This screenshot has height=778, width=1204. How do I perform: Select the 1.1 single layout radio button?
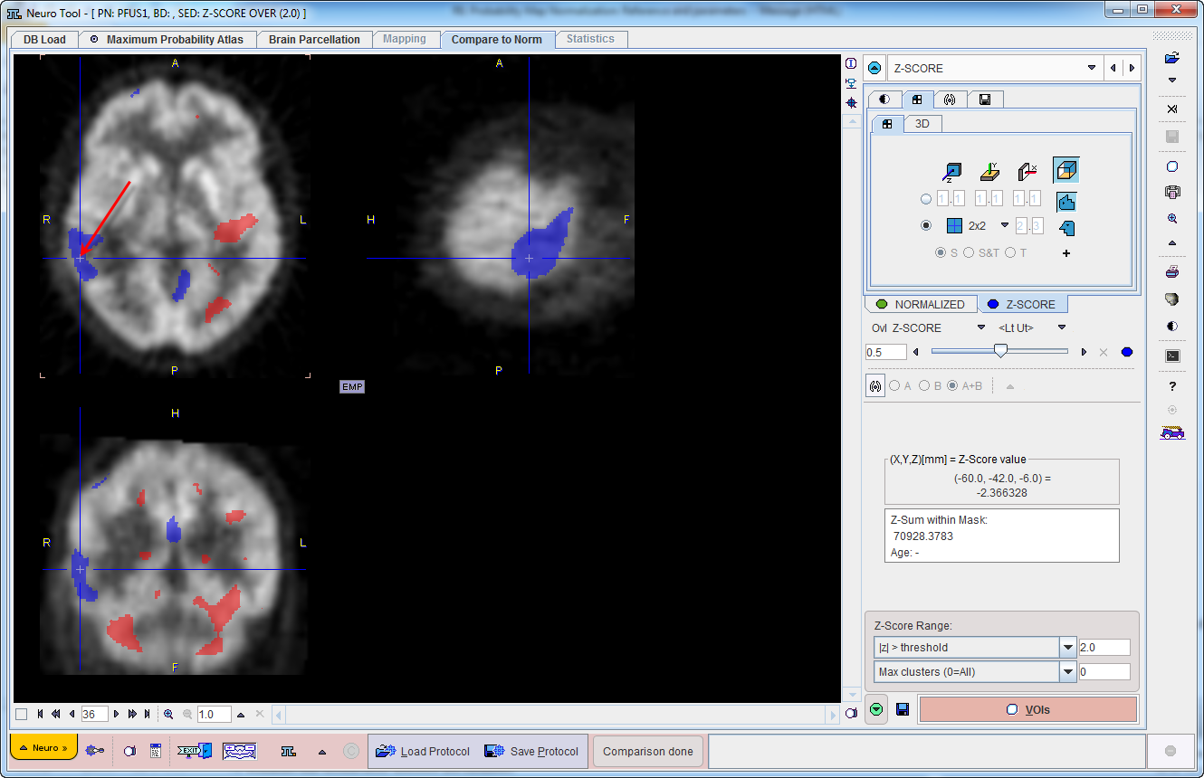tap(925, 199)
